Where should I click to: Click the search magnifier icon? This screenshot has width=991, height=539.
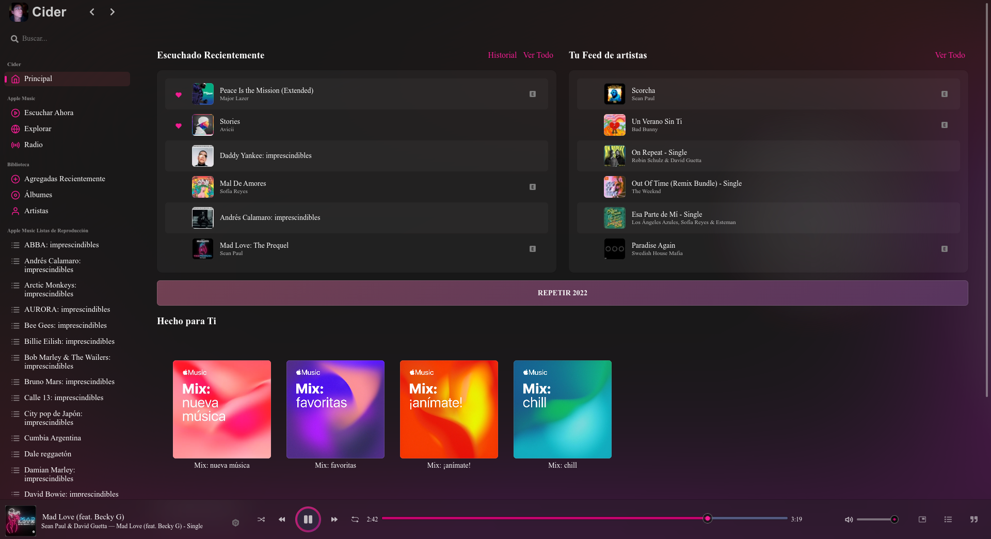(x=14, y=39)
